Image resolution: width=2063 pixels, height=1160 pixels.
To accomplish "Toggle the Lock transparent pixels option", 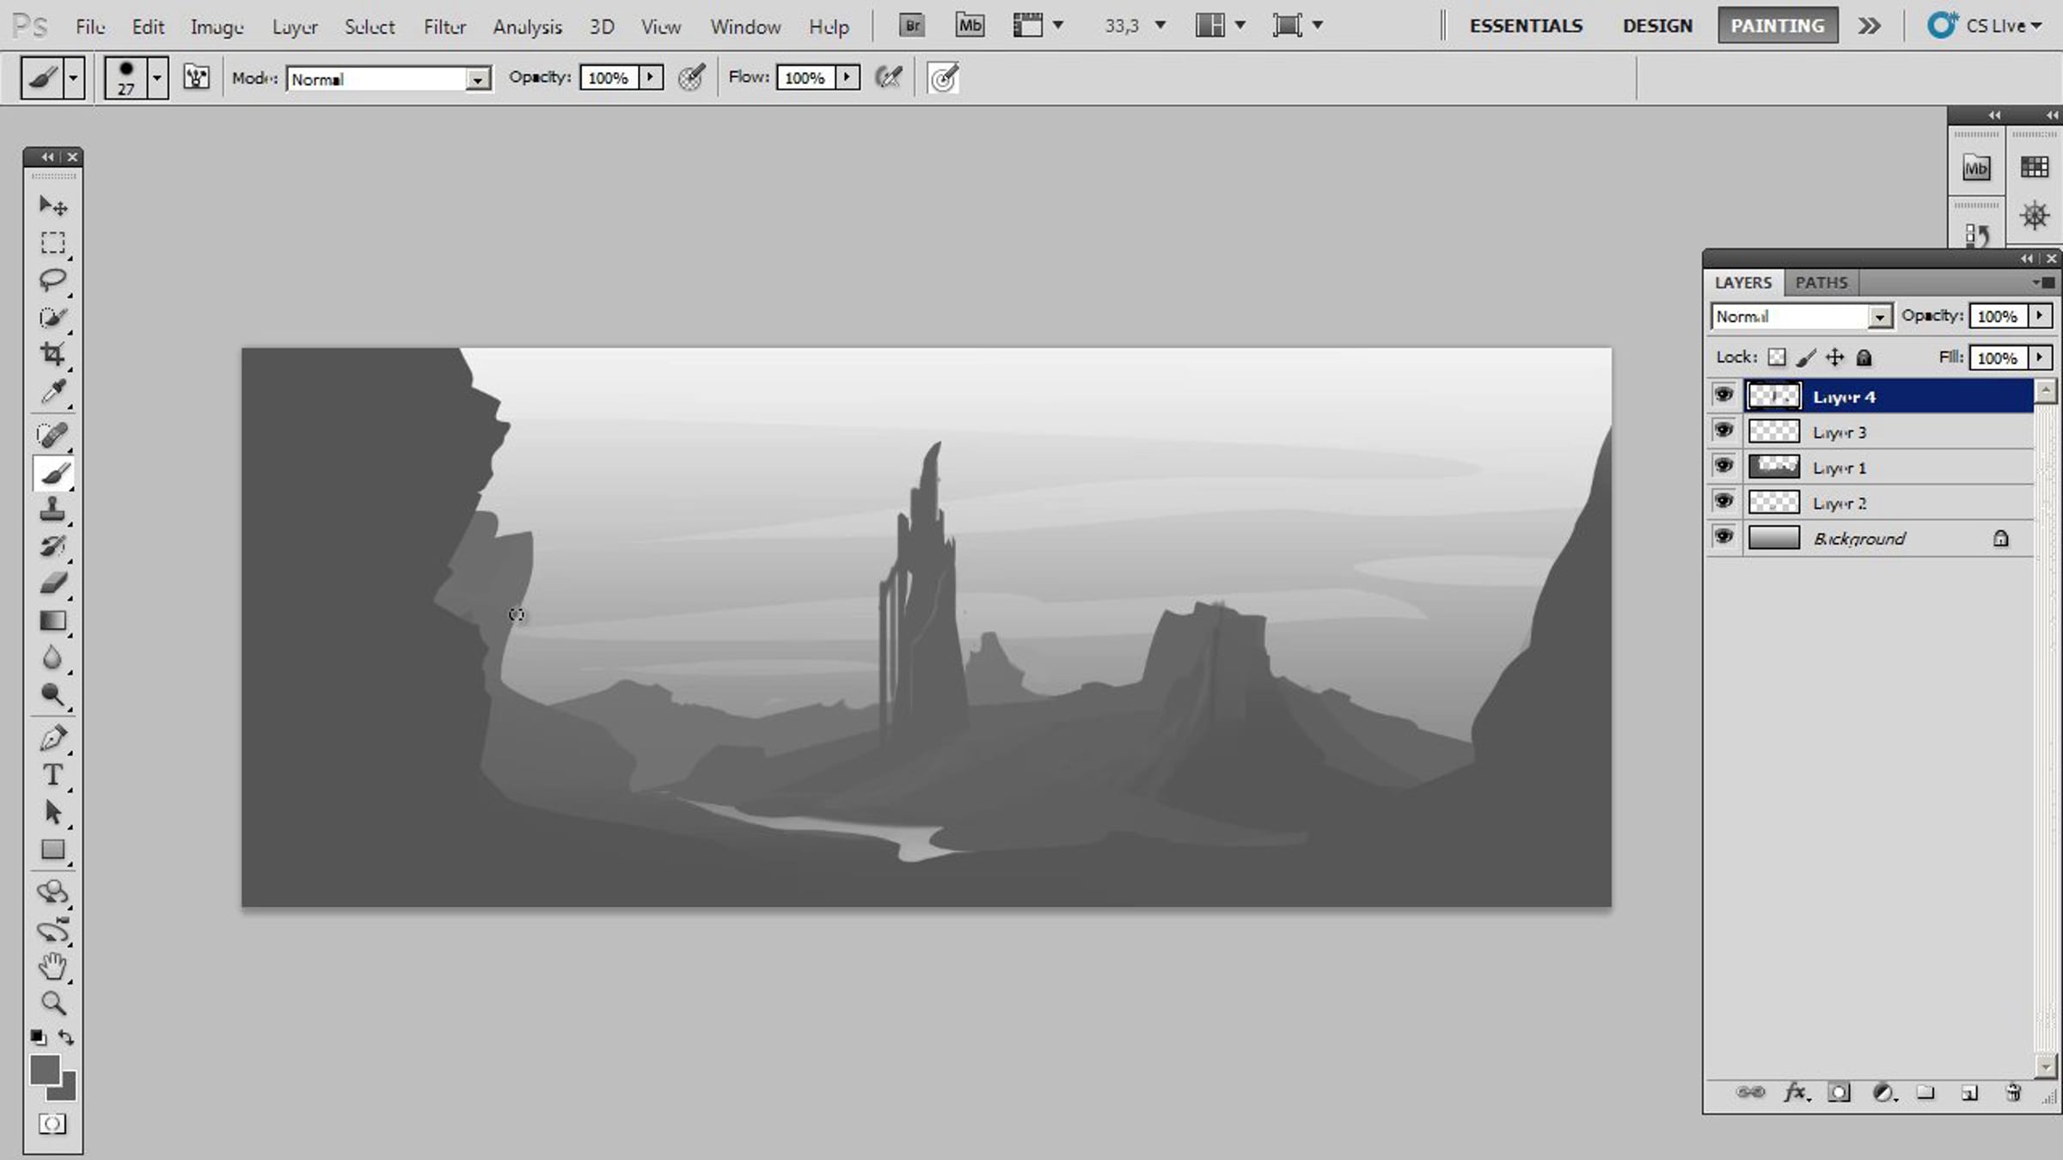I will 1777,357.
